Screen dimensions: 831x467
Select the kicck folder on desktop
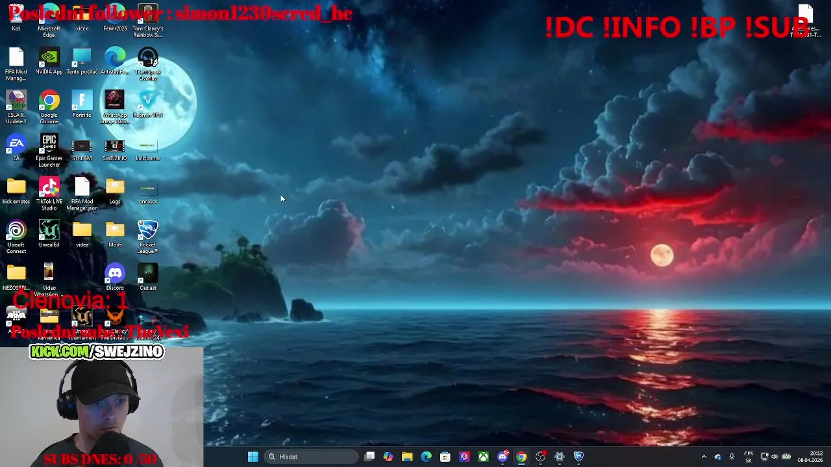[x=82, y=19]
